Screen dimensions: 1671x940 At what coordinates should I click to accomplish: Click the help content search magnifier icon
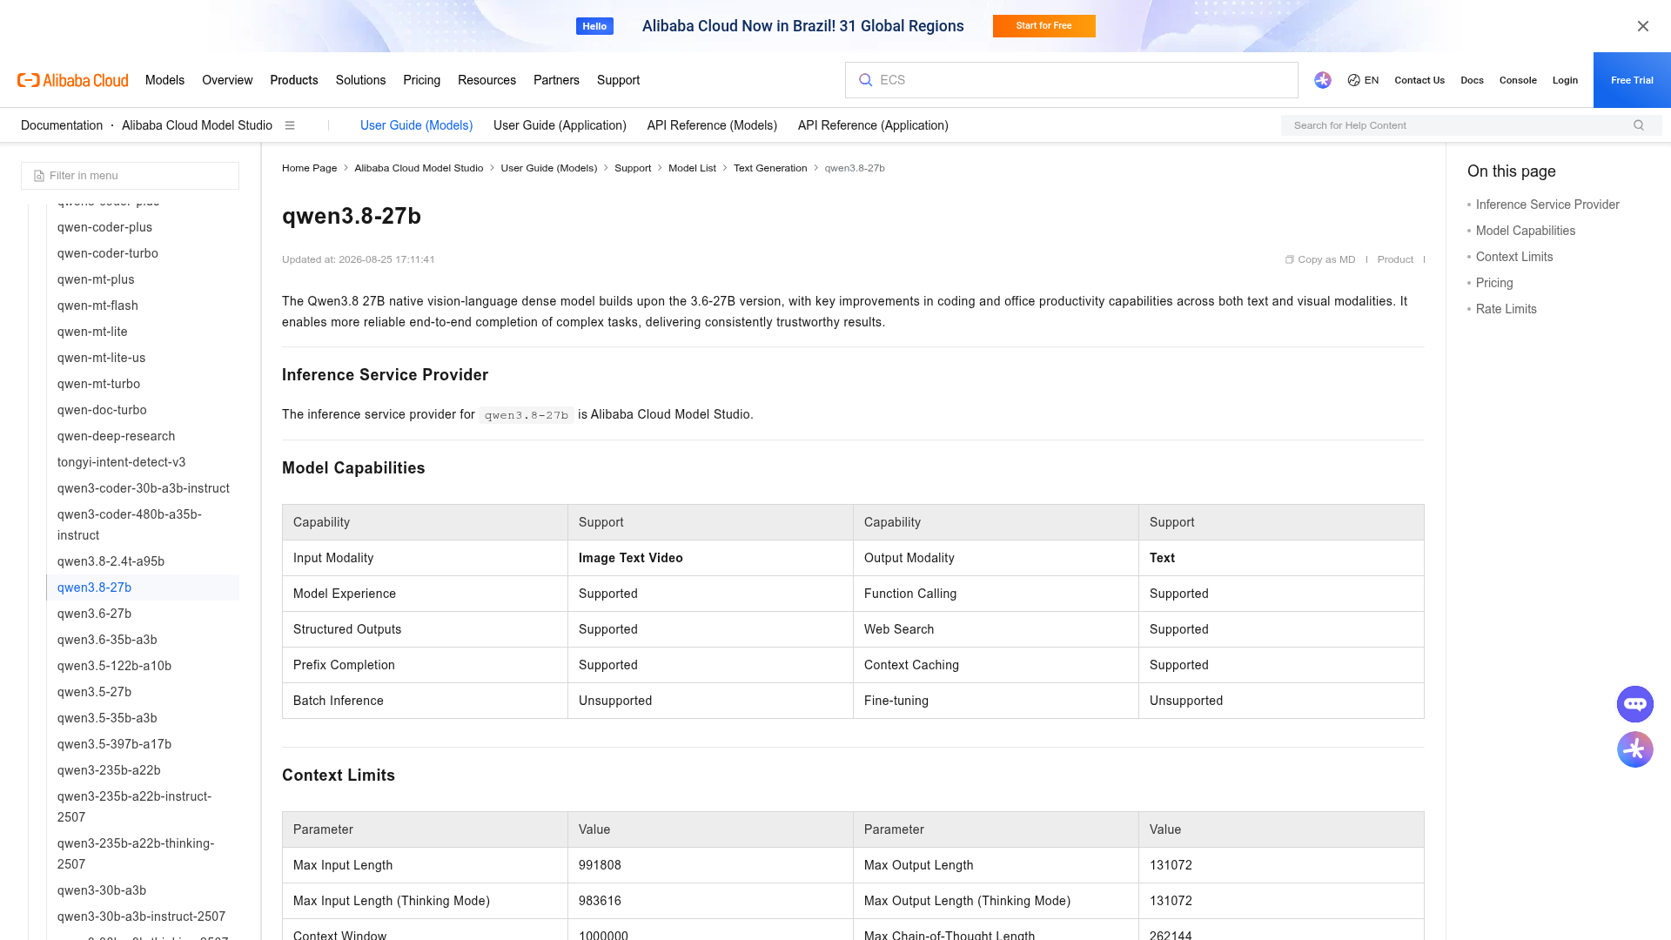(x=1639, y=125)
